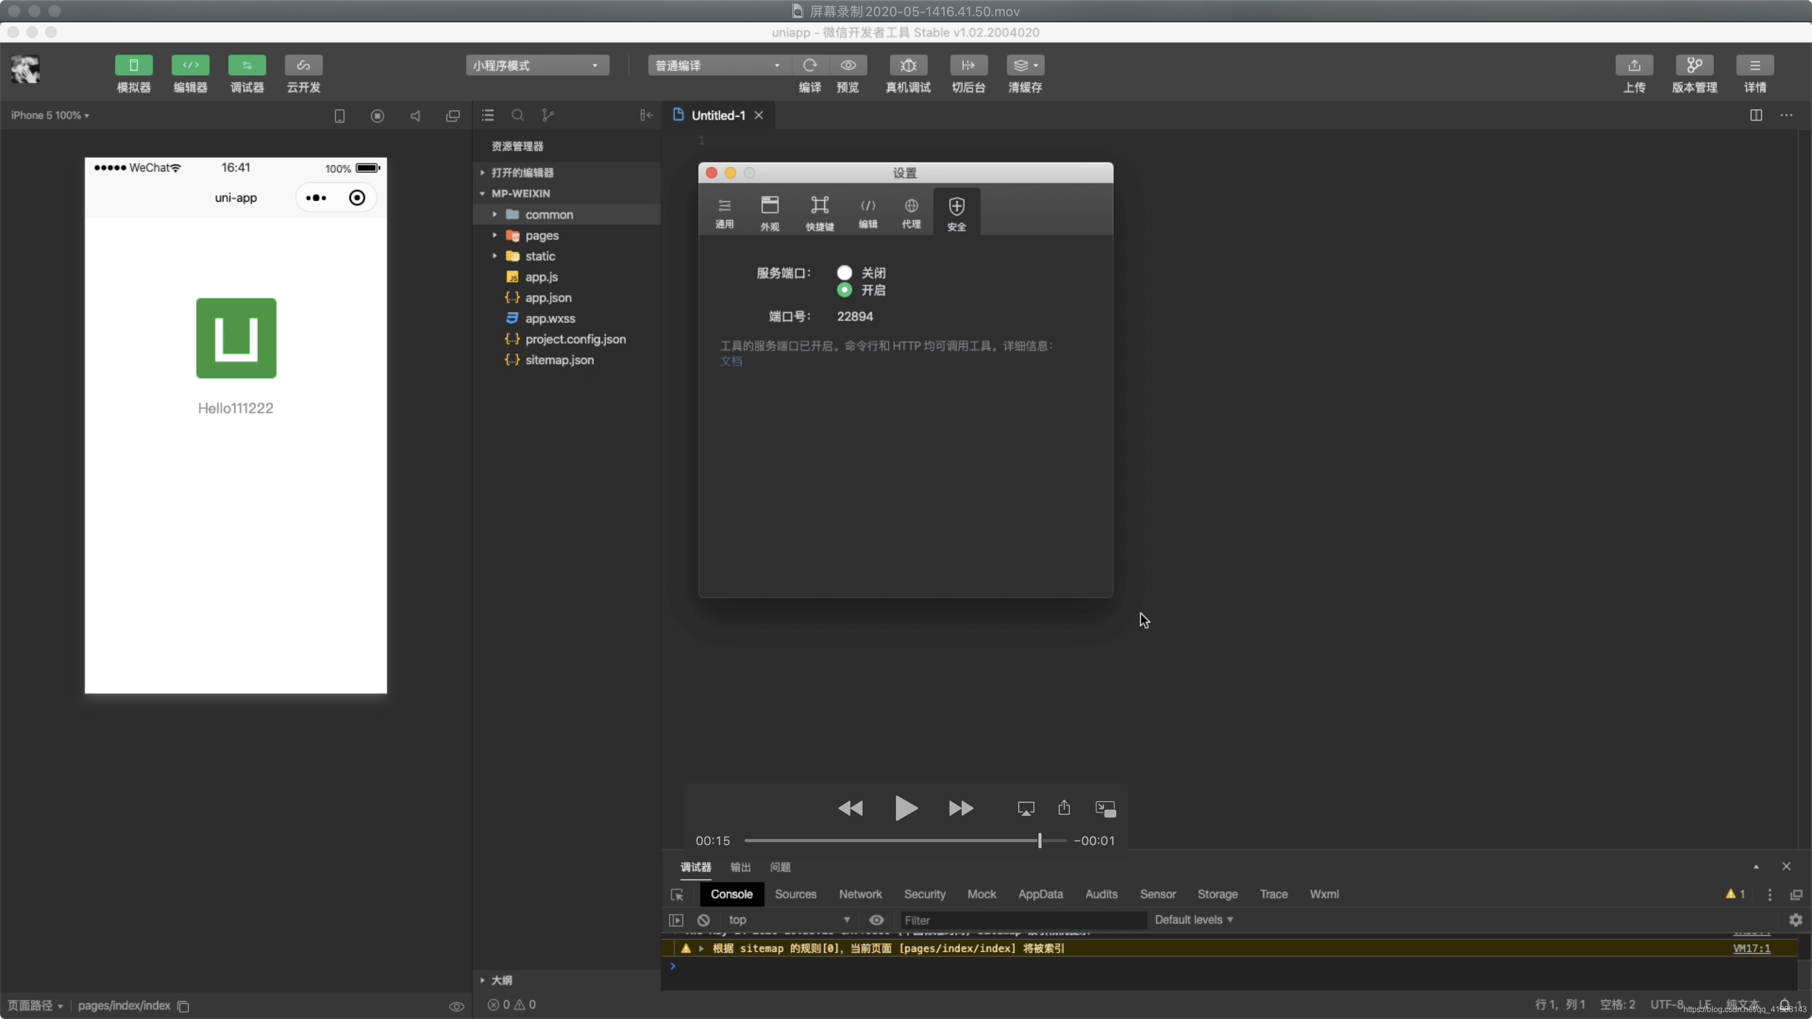The width and height of the screenshot is (1812, 1019).
Task: Click the compile refresh icon
Action: (x=809, y=65)
